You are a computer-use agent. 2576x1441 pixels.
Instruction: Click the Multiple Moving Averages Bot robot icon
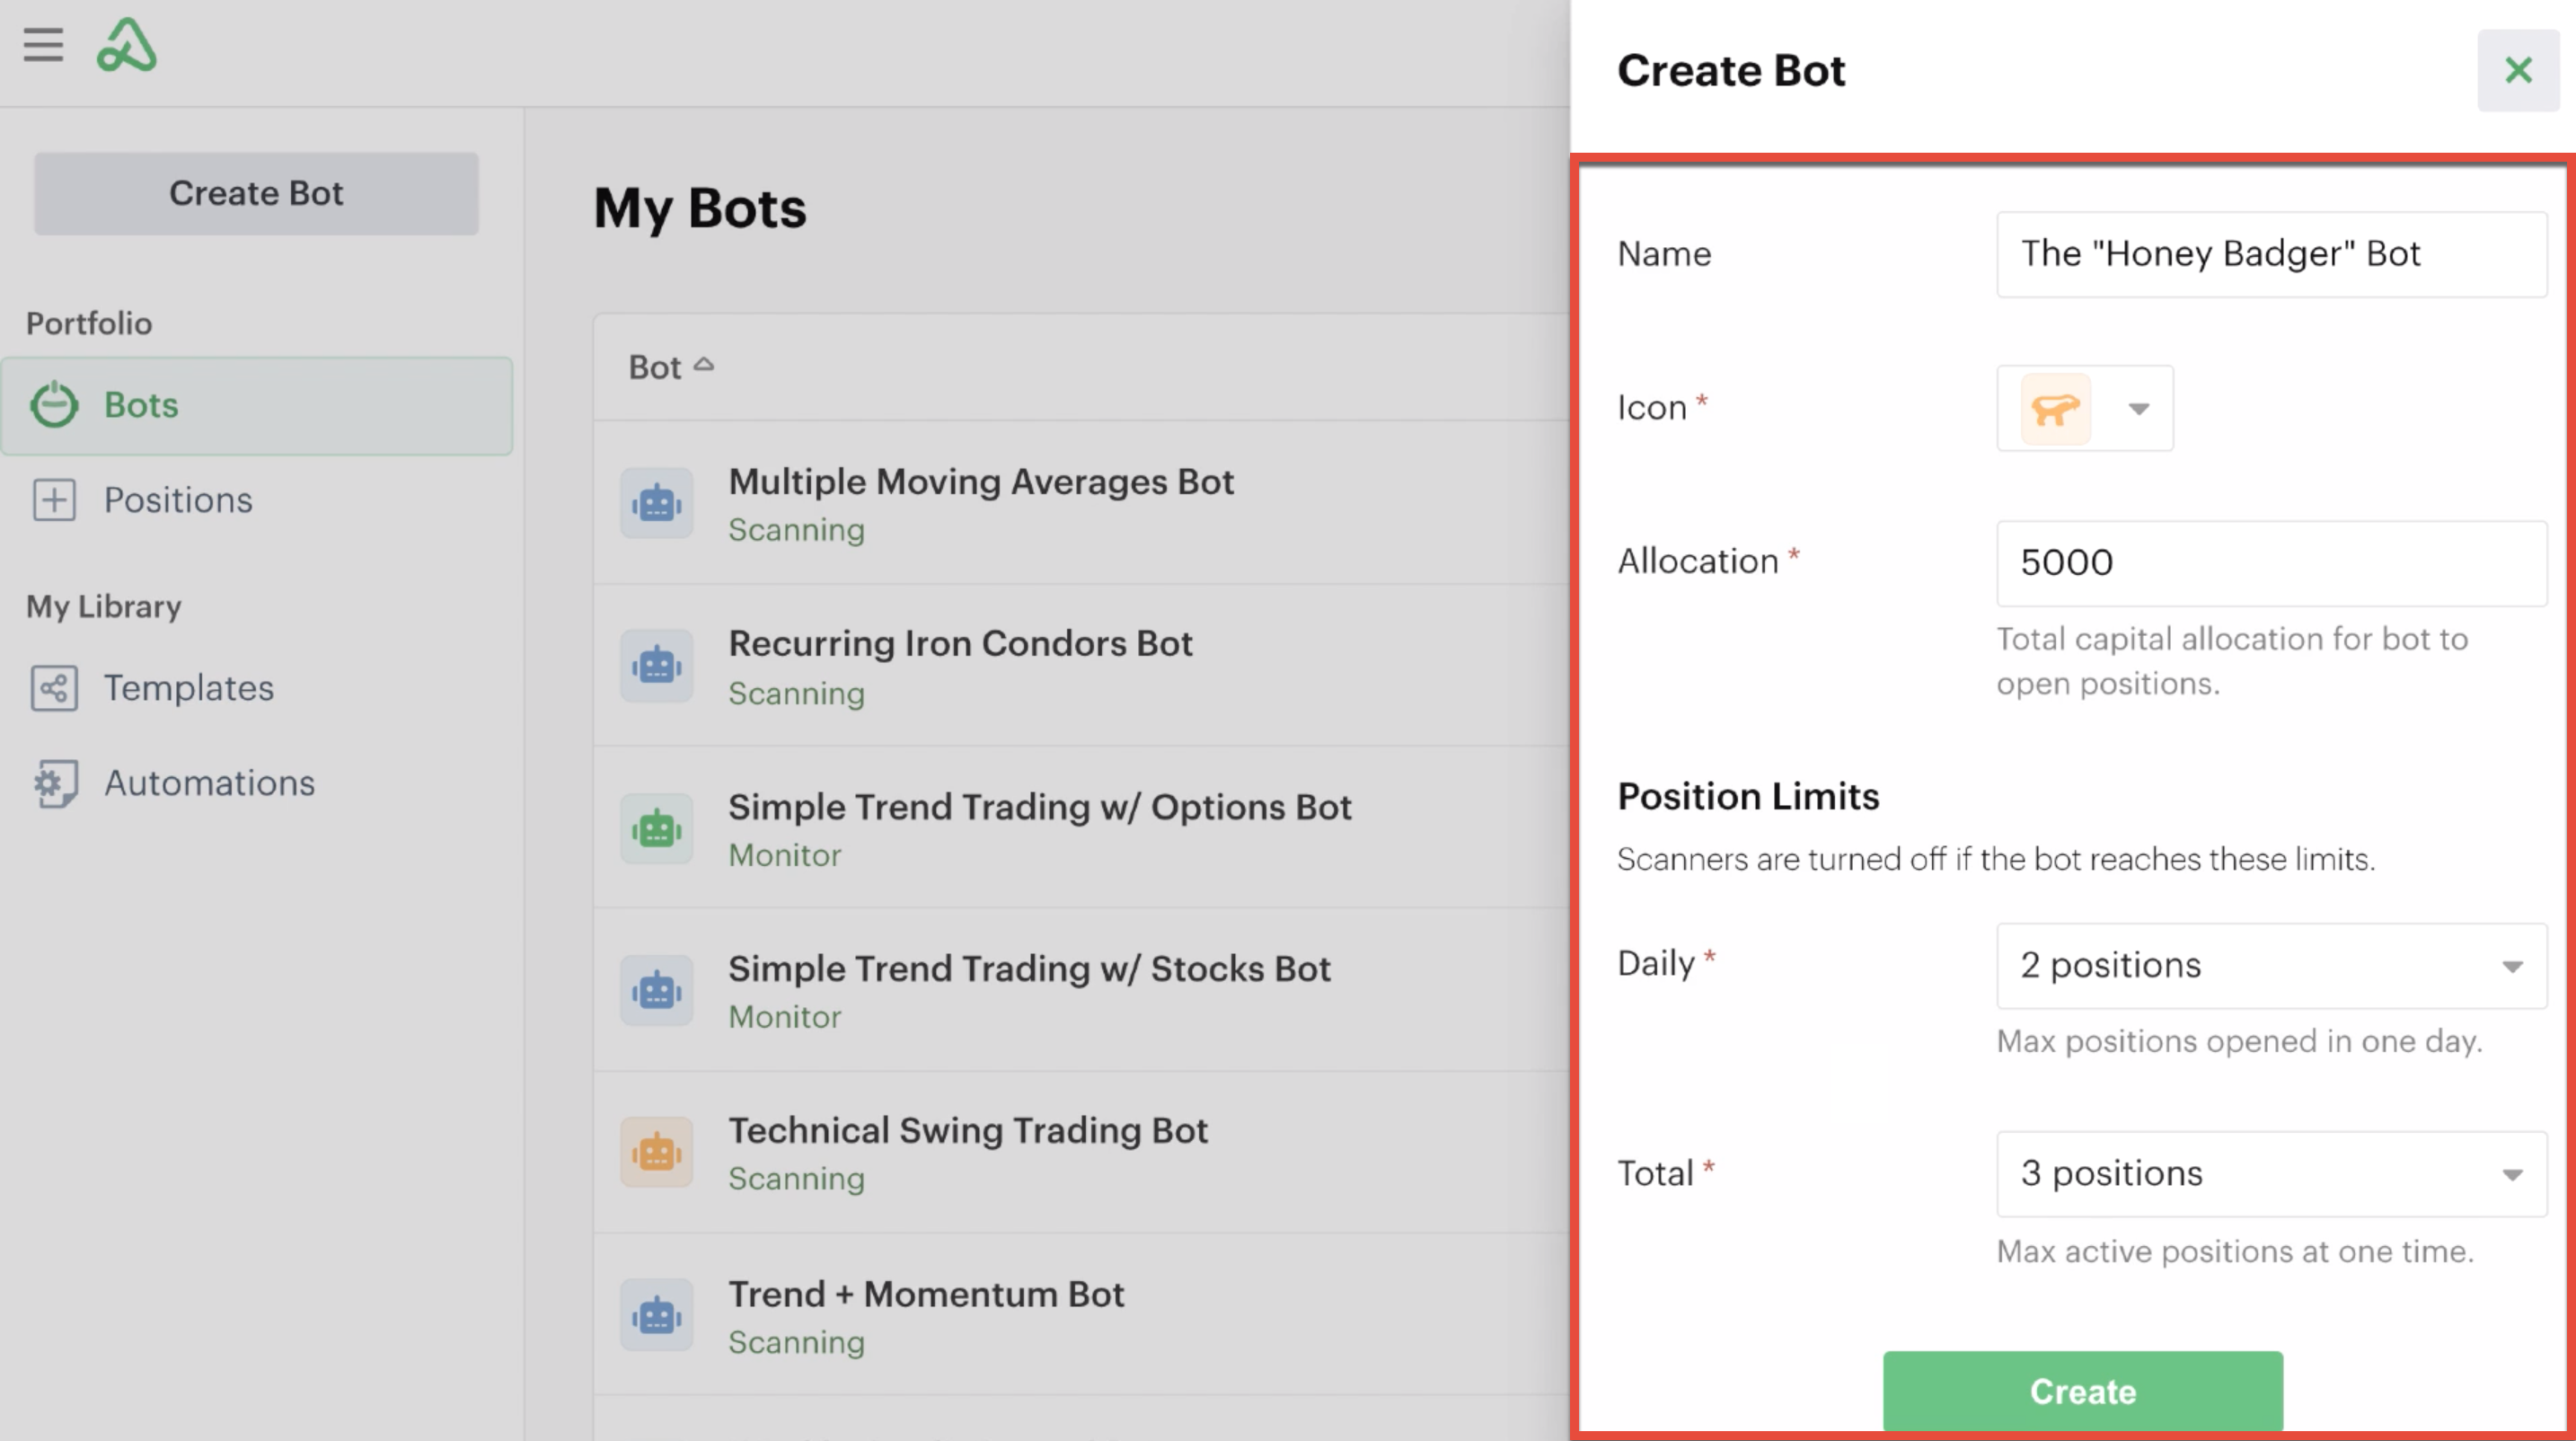pyautogui.click(x=657, y=503)
